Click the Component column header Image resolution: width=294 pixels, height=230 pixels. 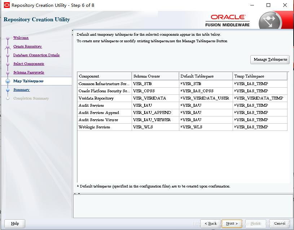coord(105,76)
